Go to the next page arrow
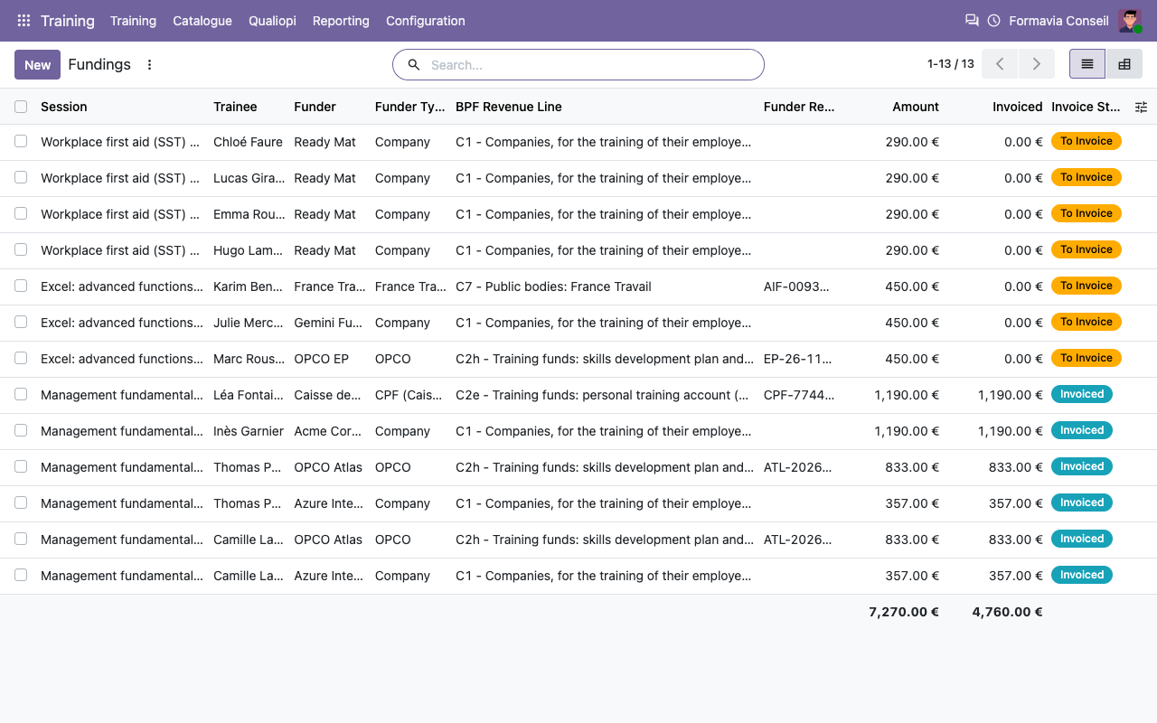The image size is (1157, 723). coord(1037,64)
